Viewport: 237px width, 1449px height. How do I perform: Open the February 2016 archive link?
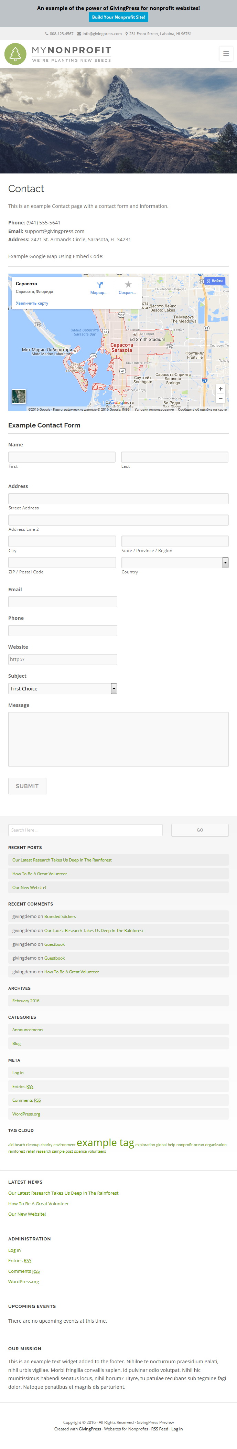coord(26,1001)
